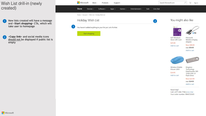Expand the top Store dropdown
Screen dimensions: 206x116
point(95,3)
